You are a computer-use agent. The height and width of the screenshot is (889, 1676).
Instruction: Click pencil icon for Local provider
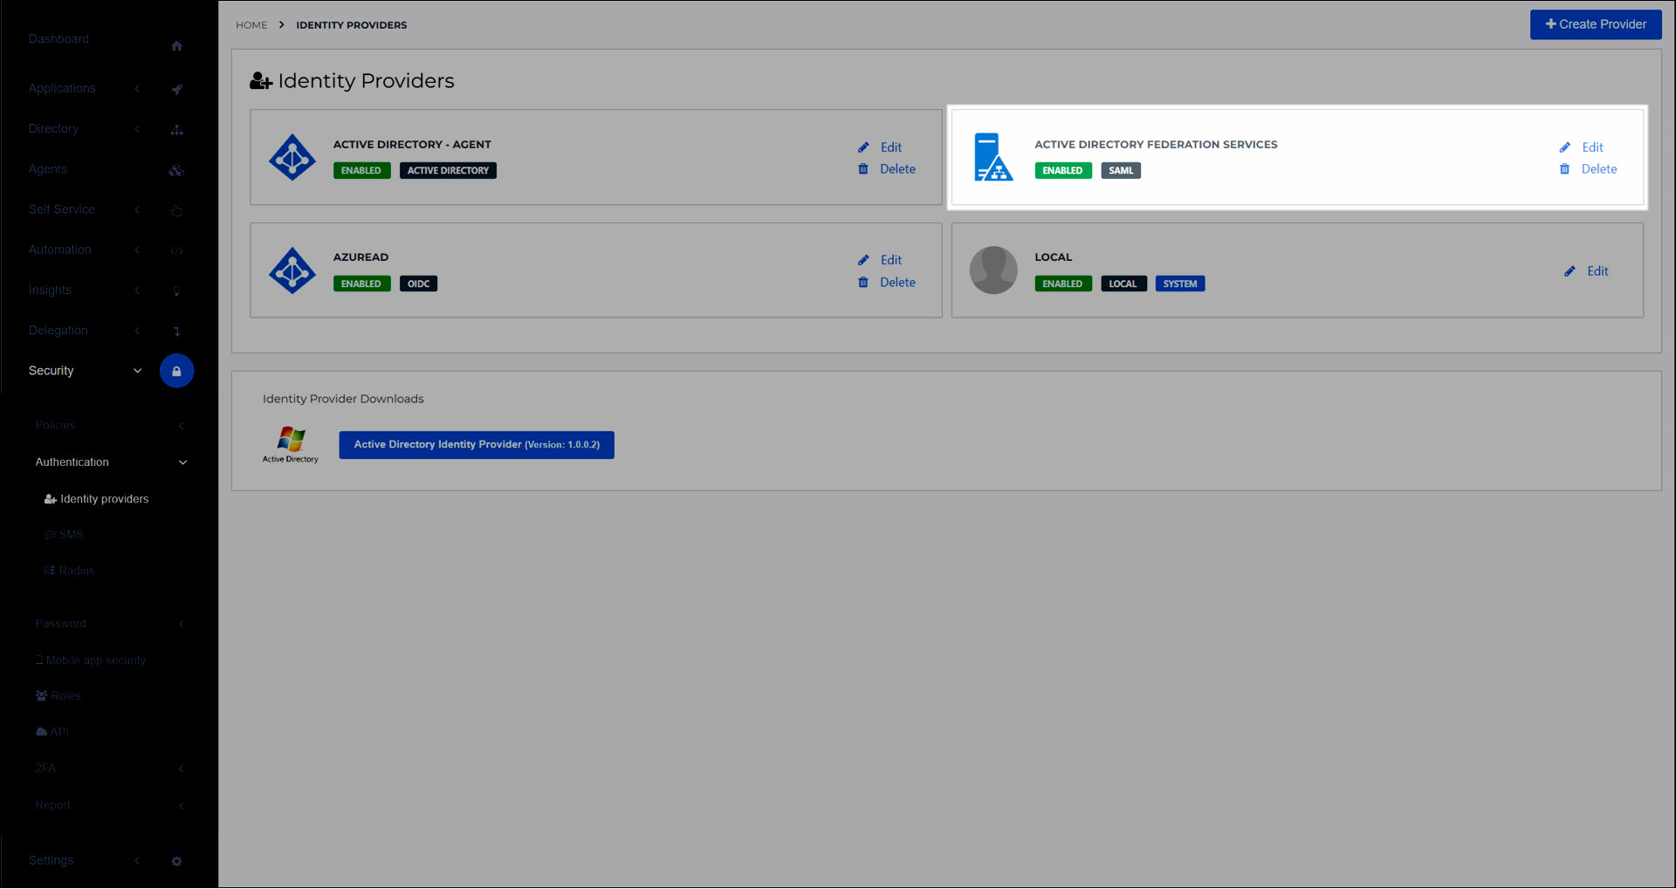coord(1570,271)
